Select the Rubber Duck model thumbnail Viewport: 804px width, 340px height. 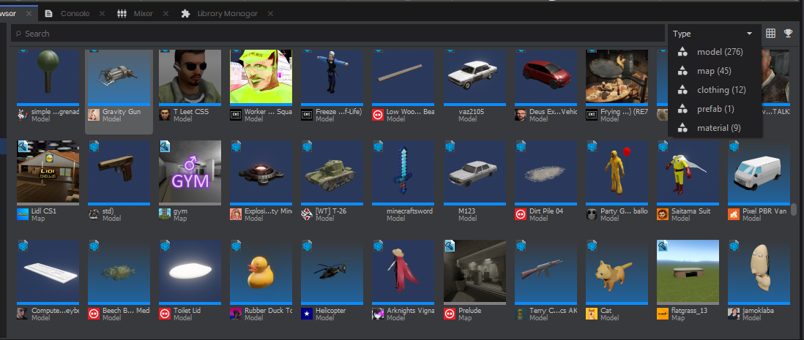point(261,272)
